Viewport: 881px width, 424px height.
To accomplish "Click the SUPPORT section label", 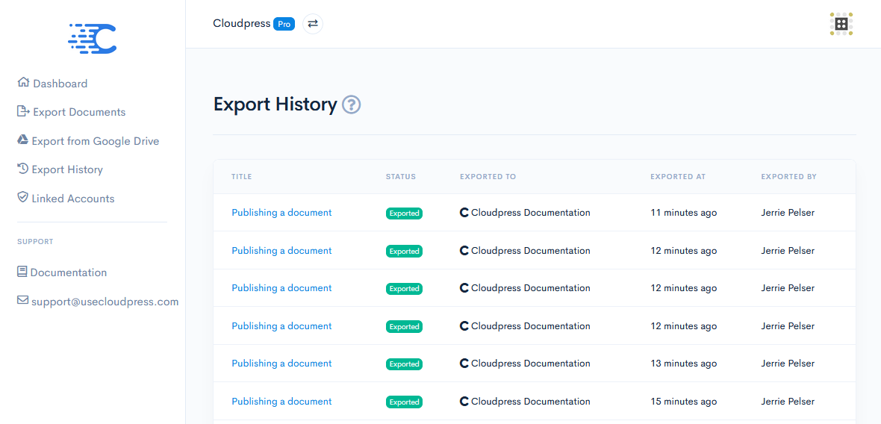I will click(35, 241).
